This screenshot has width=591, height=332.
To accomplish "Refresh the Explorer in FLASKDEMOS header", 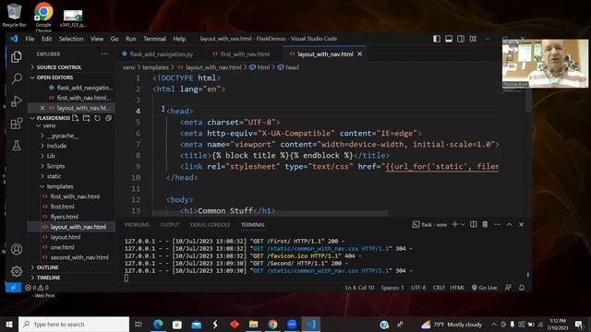I will coord(97,118).
